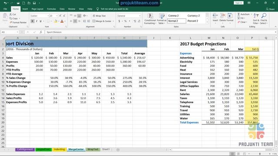Screen dimensions: 278x156
Task: Open the Font name dropdown
Action: pyautogui.click(x=48, y=16)
